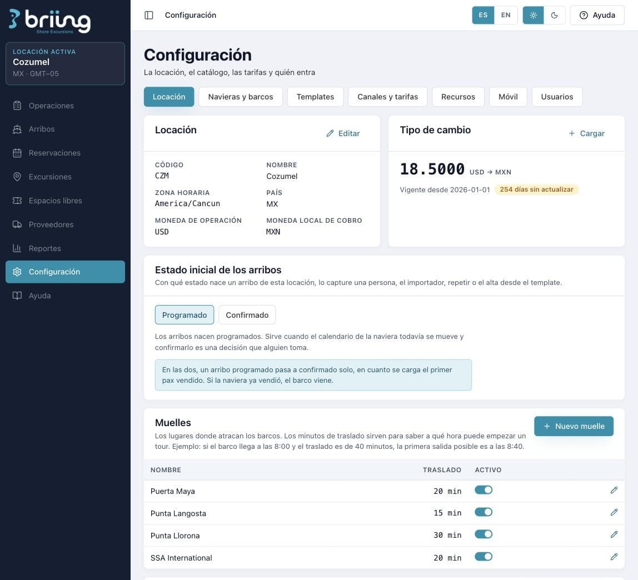Open Reservaciones in sidebar
Image resolution: width=638 pixels, height=580 pixels.
pos(65,153)
